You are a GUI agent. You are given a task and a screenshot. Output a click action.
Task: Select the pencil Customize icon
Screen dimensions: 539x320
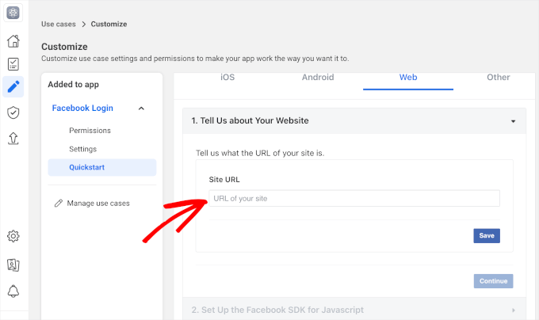[x=13, y=86]
